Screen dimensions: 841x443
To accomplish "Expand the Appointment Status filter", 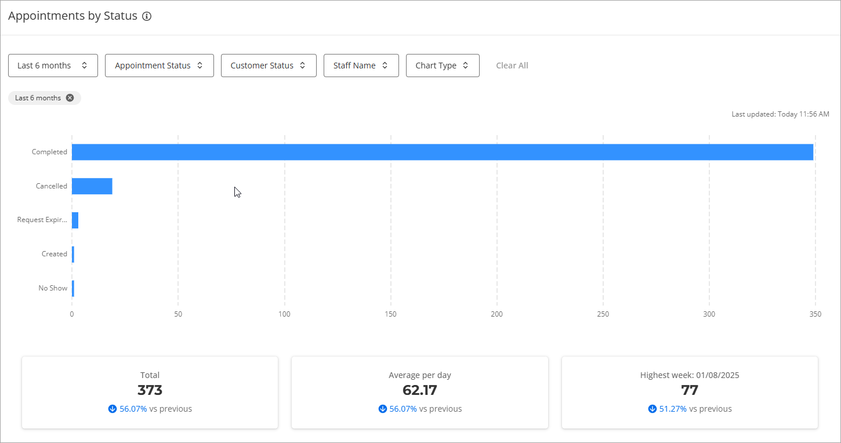I will point(159,66).
